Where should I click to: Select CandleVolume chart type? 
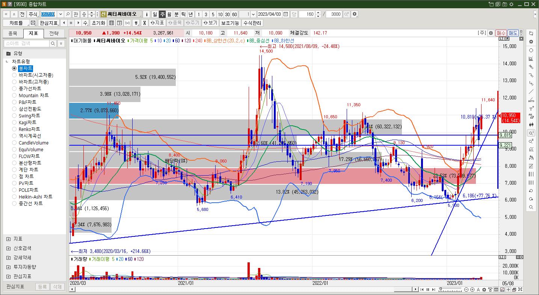click(x=14, y=143)
